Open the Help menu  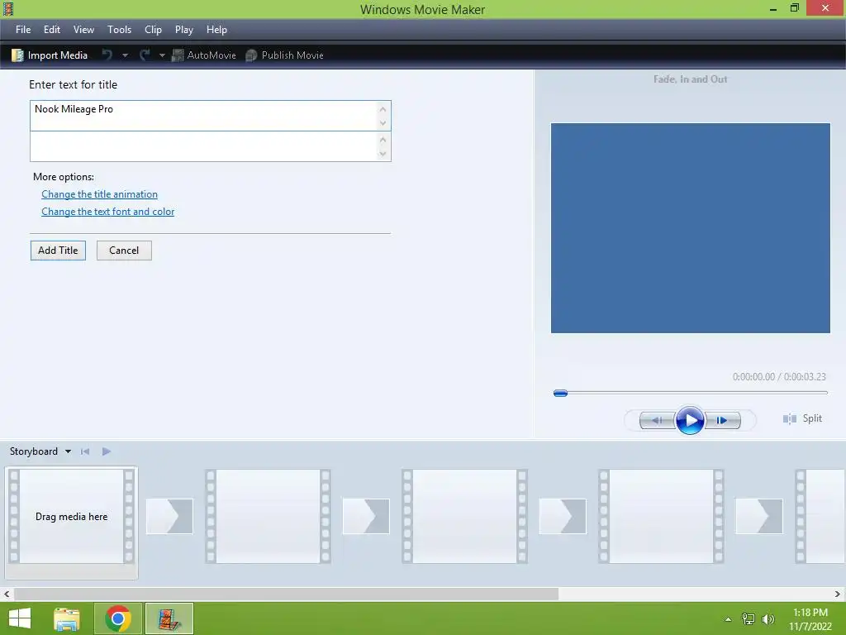(217, 30)
